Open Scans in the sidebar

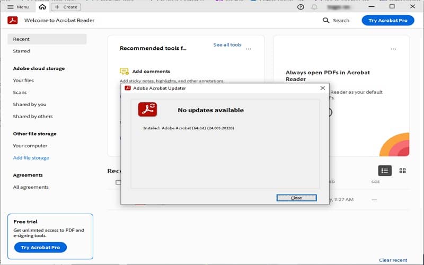click(20, 92)
